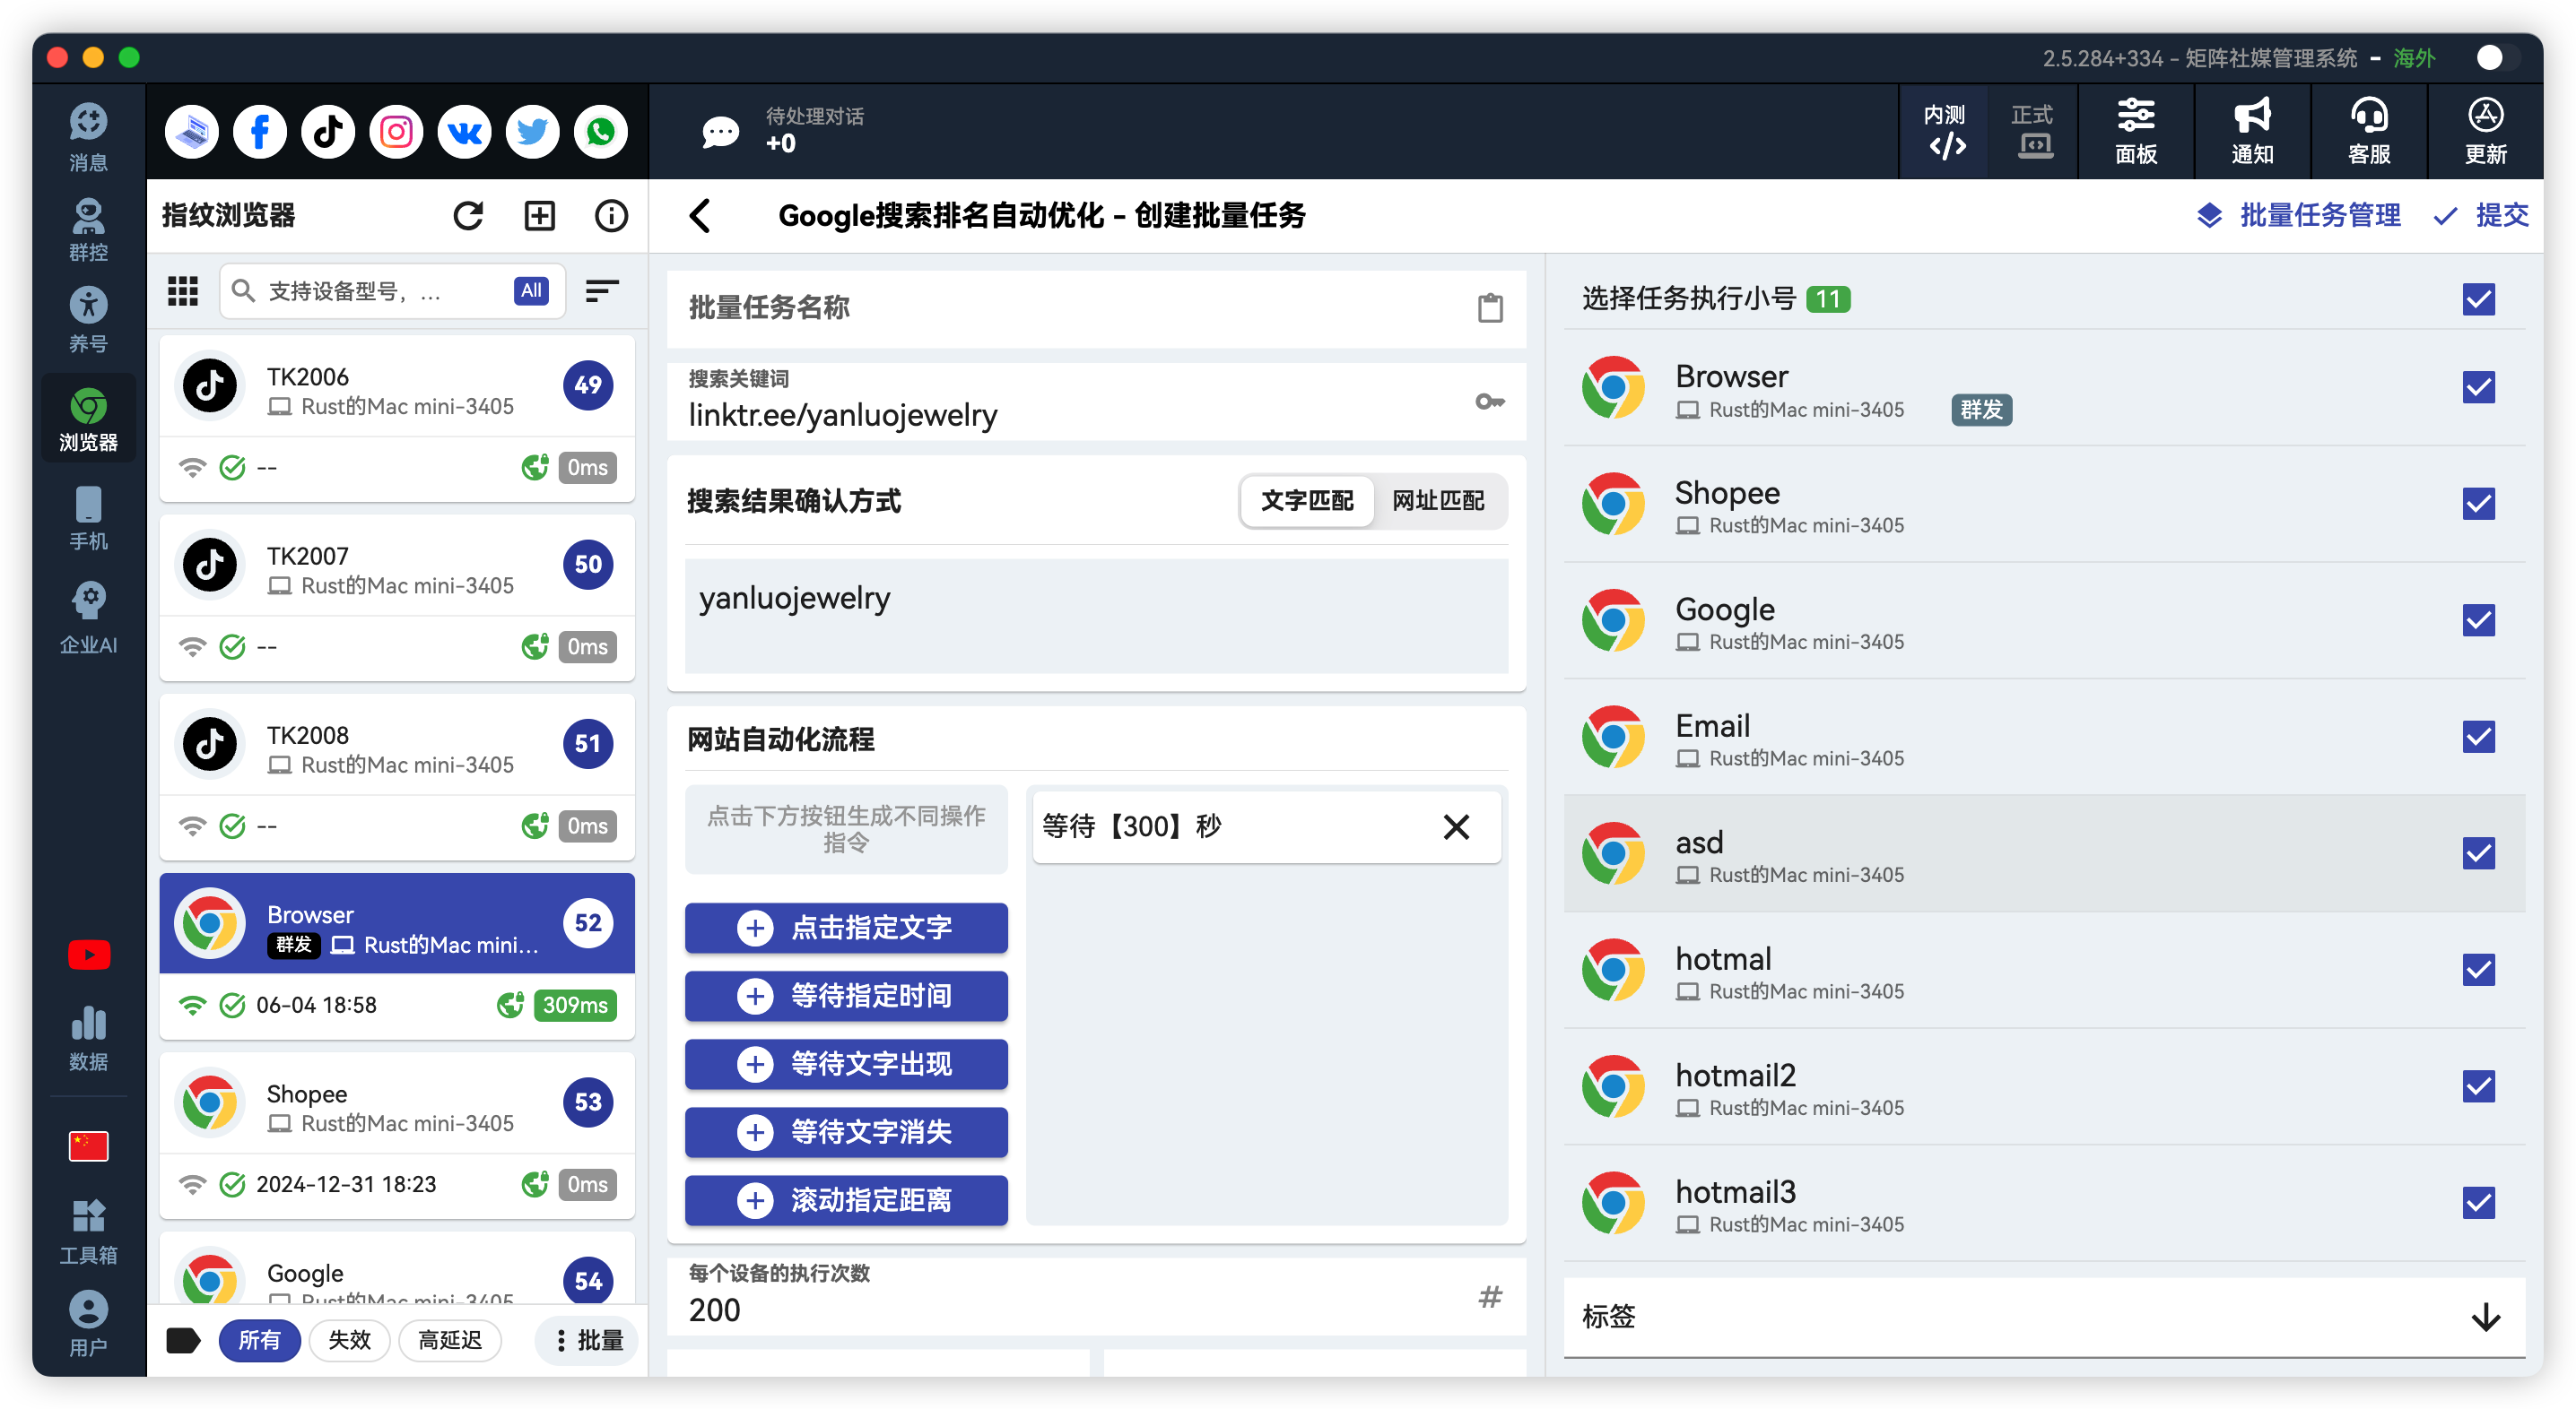Click the China flag language icon

(x=88, y=1145)
